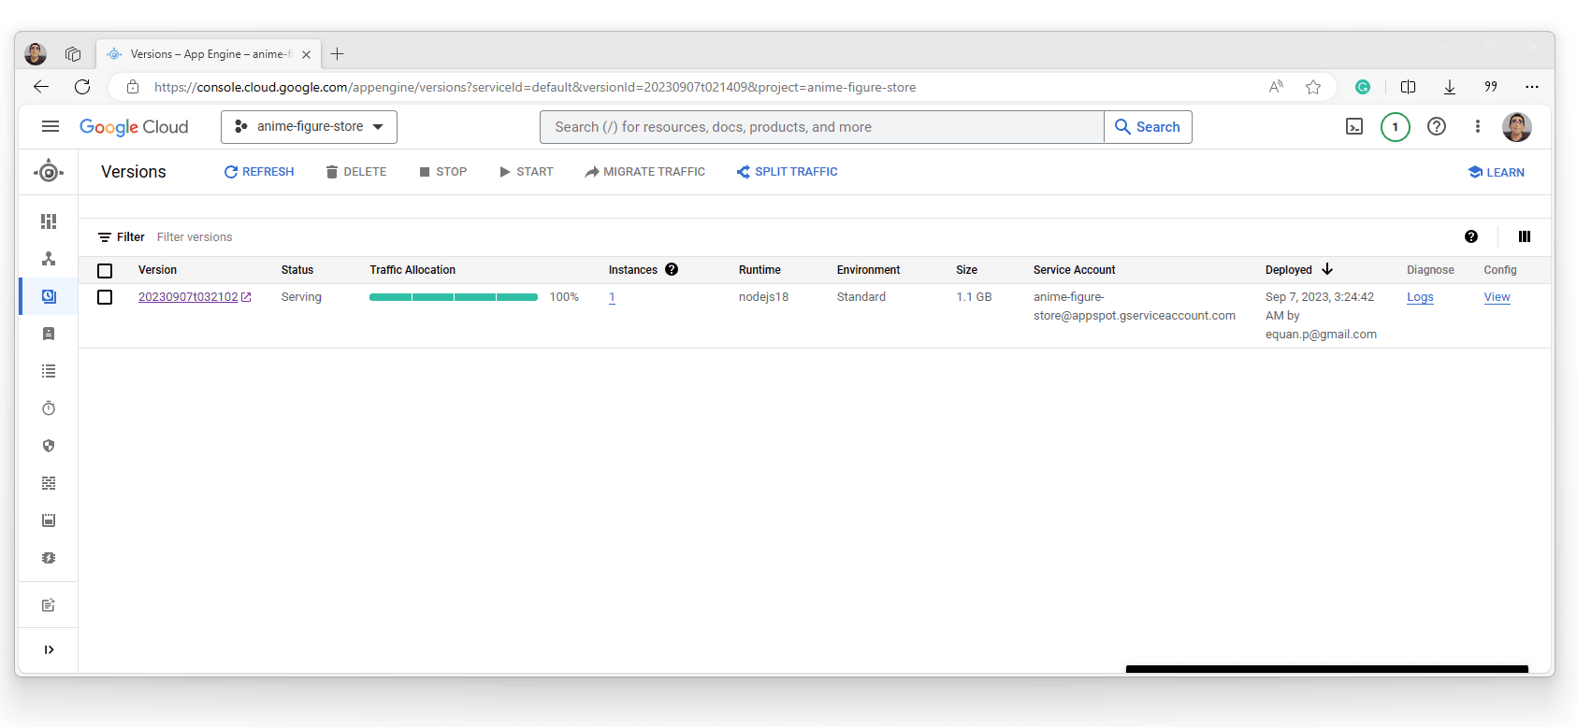Close the Versions browser tab
Image resolution: width=1577 pixels, height=727 pixels.
click(306, 54)
